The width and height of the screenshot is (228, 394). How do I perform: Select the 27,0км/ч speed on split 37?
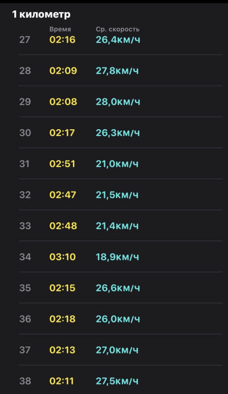pyautogui.click(x=117, y=350)
